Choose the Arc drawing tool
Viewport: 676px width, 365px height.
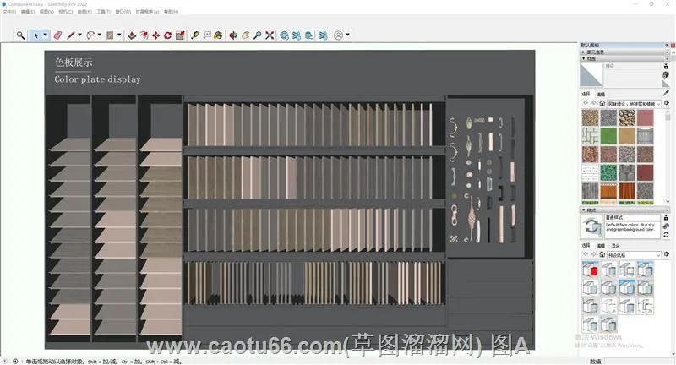pos(90,35)
